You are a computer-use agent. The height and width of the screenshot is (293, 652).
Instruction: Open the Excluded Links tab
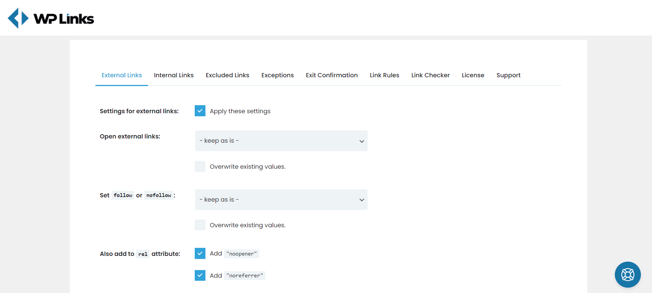click(x=227, y=75)
